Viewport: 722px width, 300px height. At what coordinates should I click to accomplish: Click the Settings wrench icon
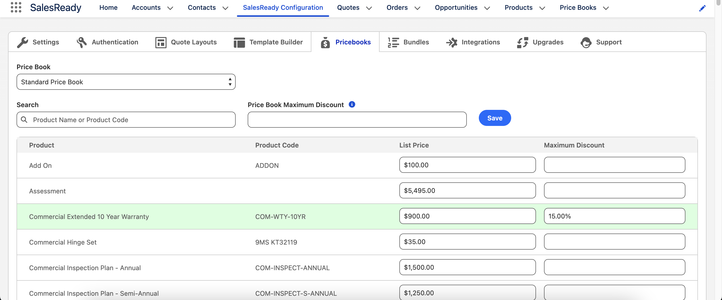(22, 42)
